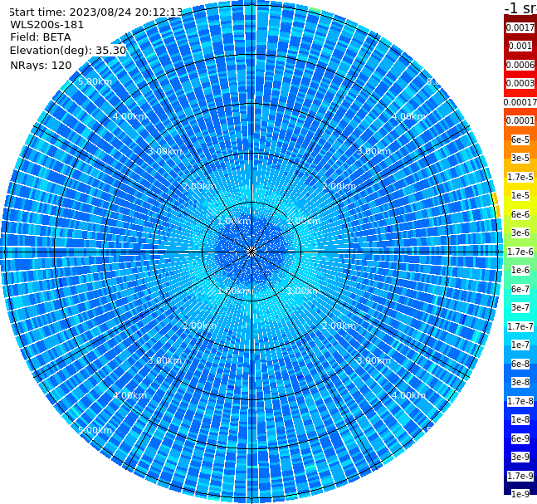Click the lower-left 5.00km range label
The image size is (537, 504).
pyautogui.click(x=95, y=430)
